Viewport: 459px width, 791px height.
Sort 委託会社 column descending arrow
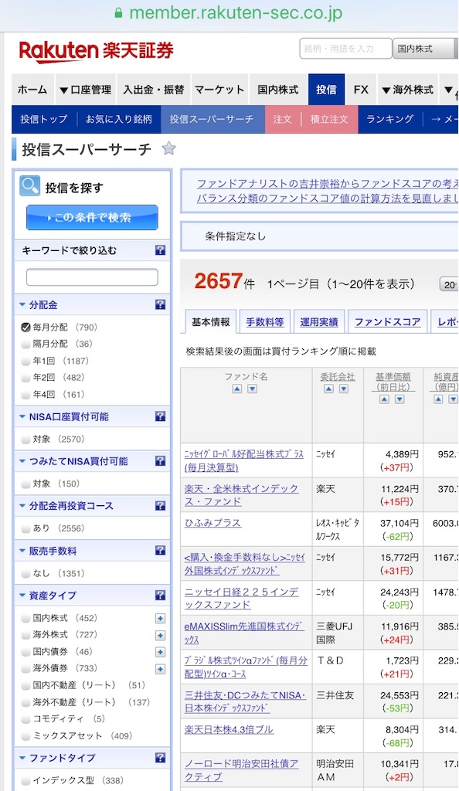tap(344, 389)
